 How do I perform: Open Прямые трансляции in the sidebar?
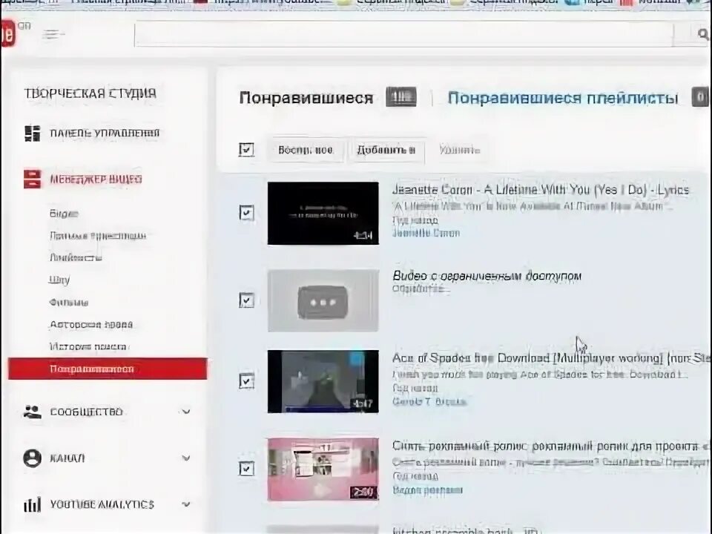98,236
